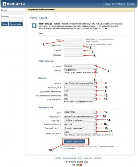The image size is (138, 167).
Task: Open помощь in the top menu
Action: 131,4
